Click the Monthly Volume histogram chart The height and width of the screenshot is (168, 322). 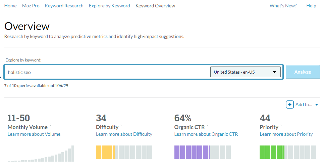pos(41,154)
